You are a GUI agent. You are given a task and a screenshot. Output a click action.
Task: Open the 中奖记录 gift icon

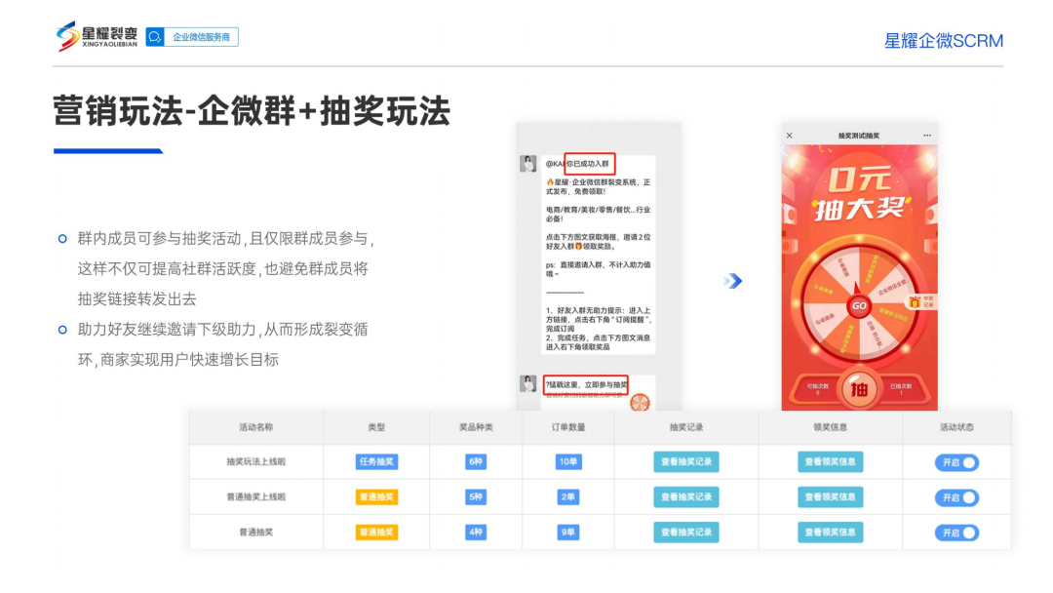click(920, 301)
